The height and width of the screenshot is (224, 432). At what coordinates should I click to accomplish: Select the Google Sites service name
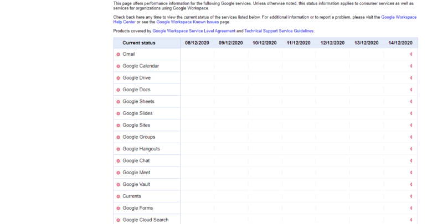[136, 125]
